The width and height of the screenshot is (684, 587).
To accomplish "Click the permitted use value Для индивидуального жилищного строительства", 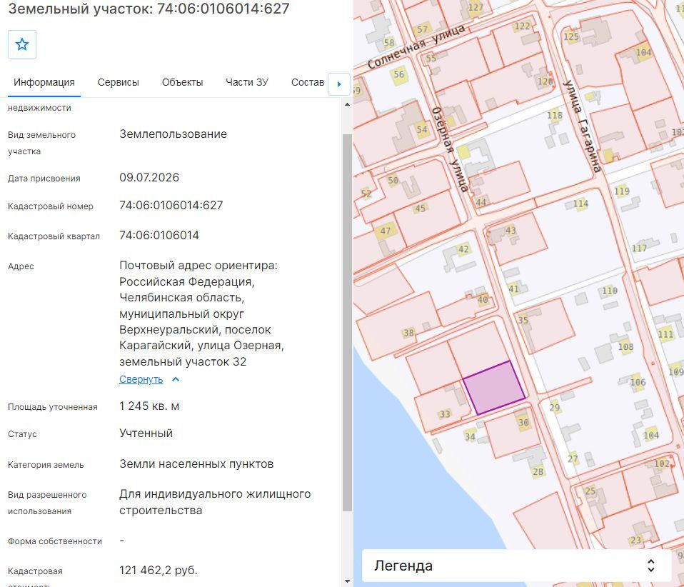I will (x=215, y=502).
